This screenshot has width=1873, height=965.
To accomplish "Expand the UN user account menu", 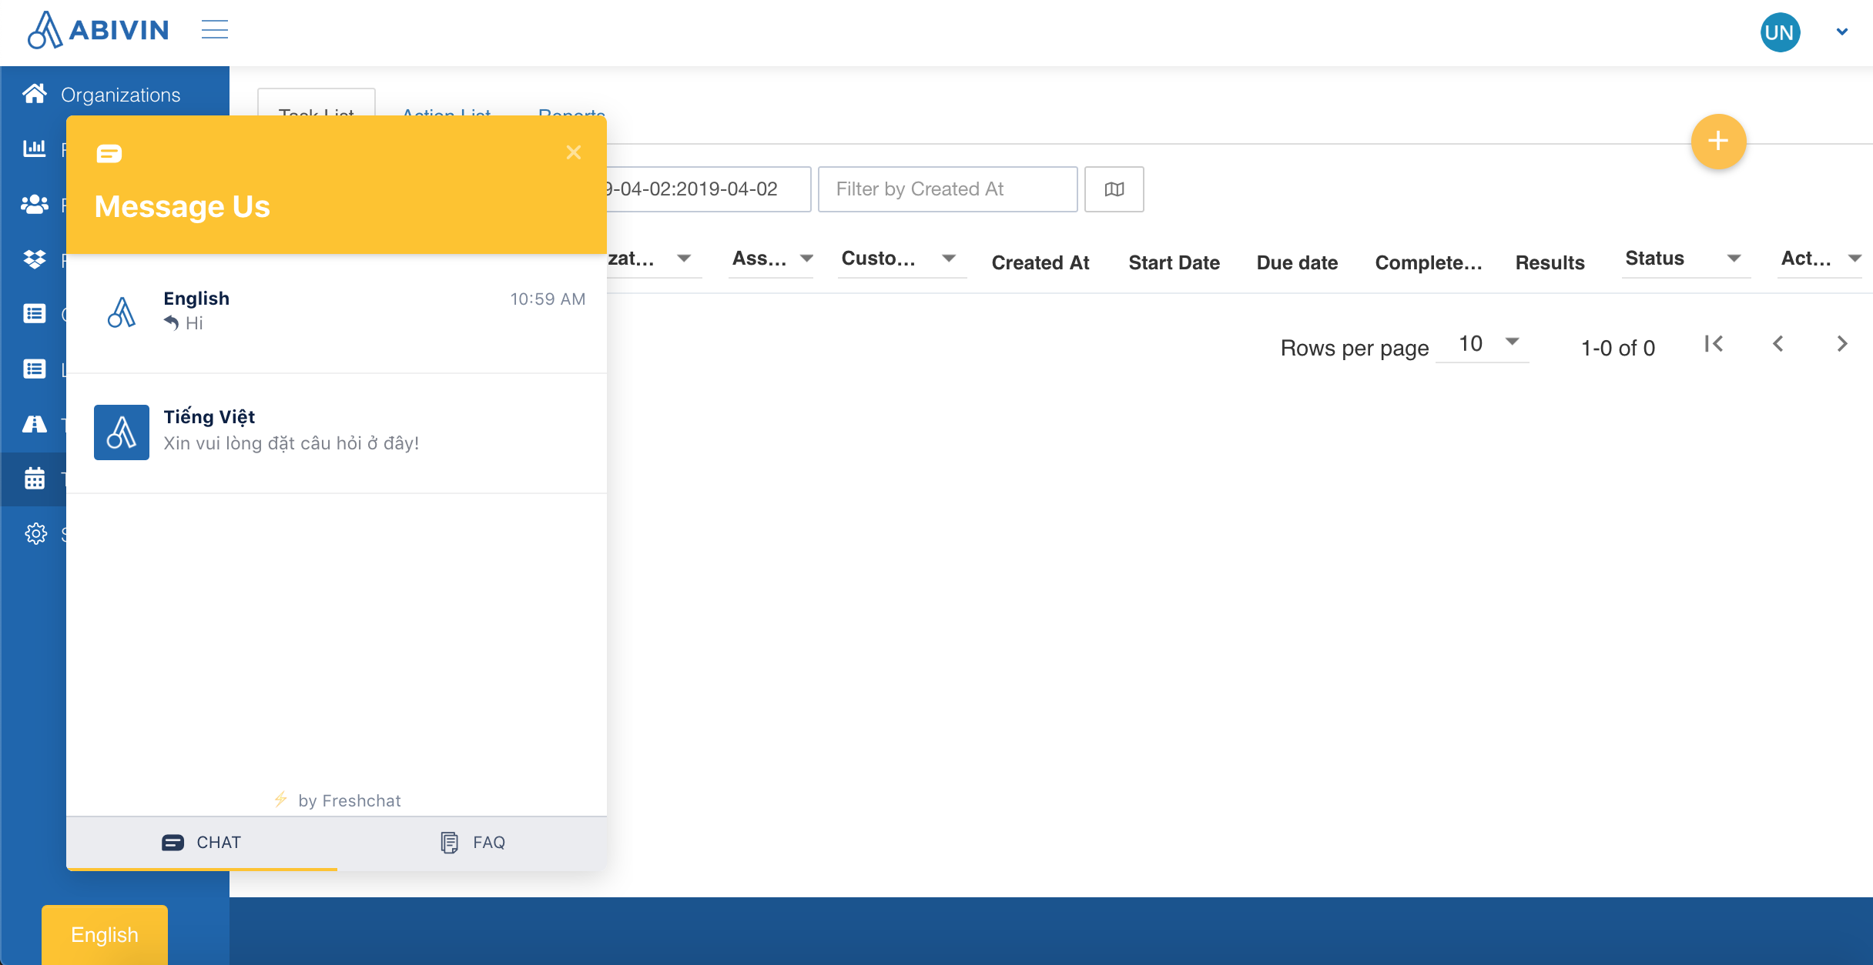I will (1841, 32).
